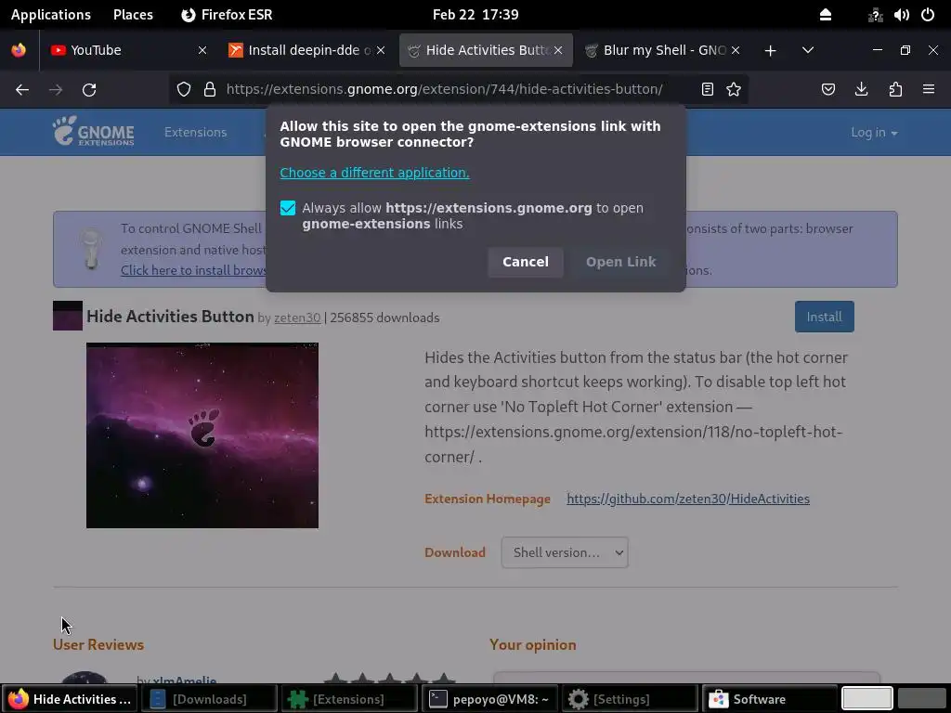
Task: Open the clock showing Feb 22 17:39
Action: click(x=475, y=15)
